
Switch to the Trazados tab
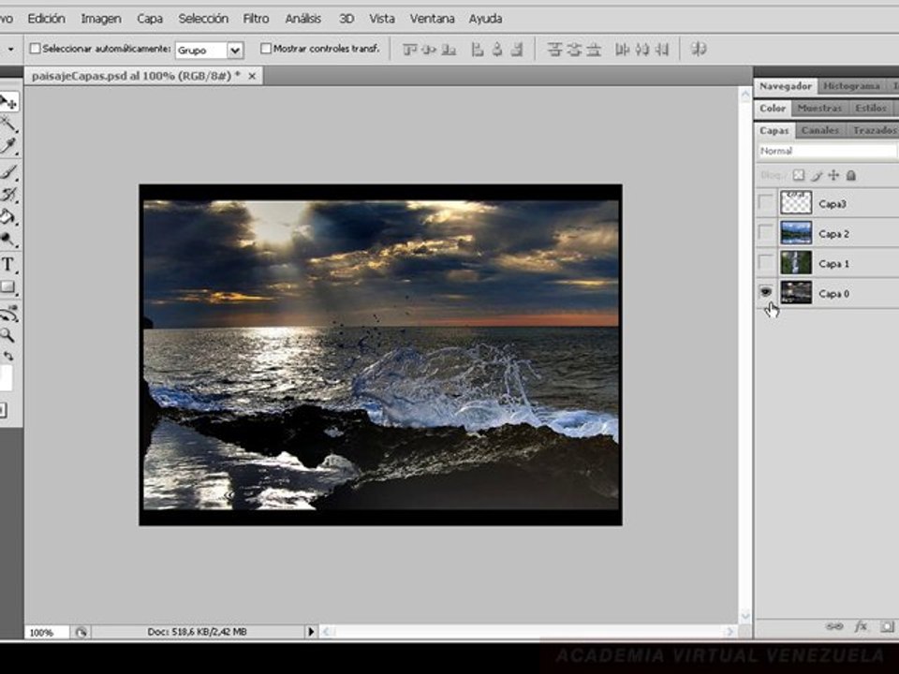(x=874, y=130)
